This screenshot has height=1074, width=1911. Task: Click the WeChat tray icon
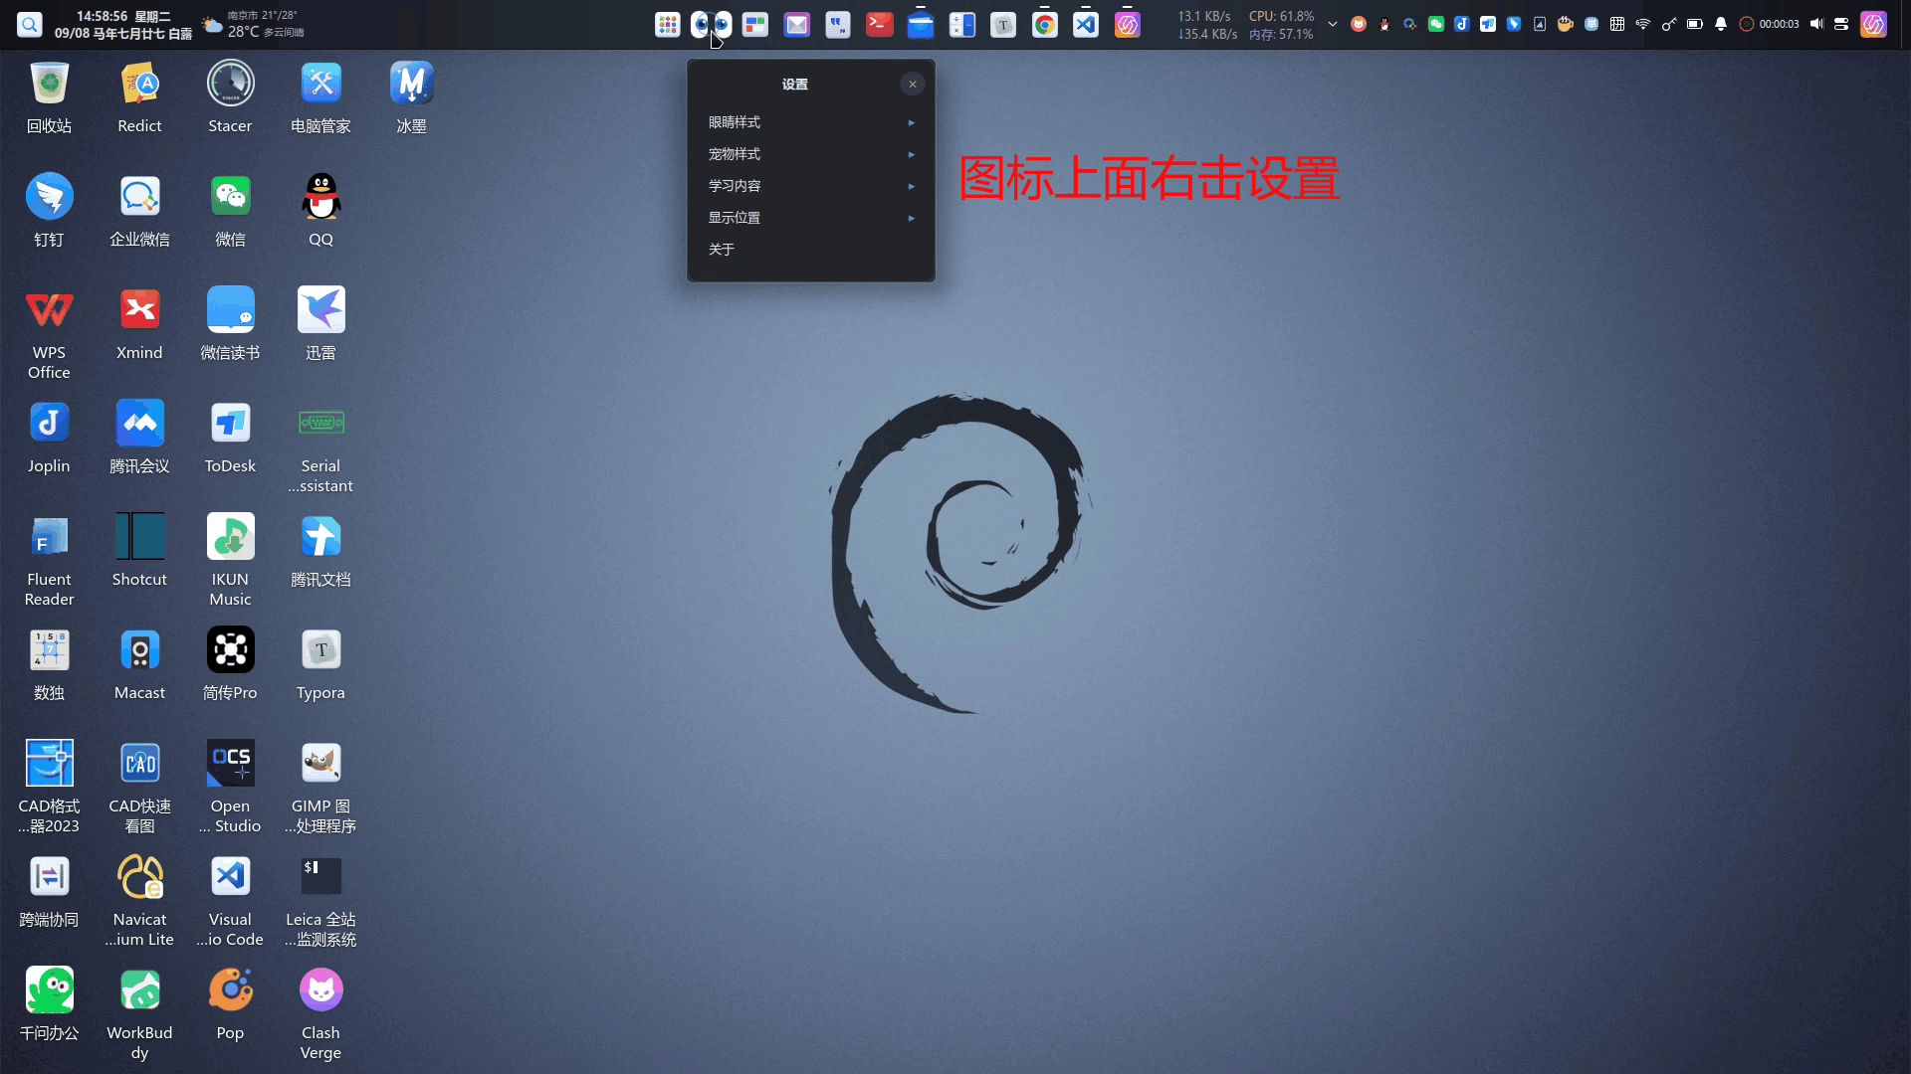pos(1436,25)
